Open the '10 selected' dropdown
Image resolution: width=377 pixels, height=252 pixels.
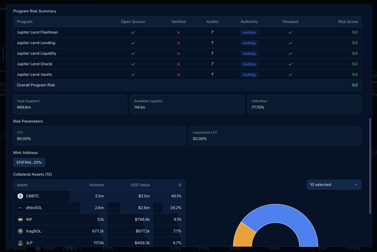tap(334, 185)
